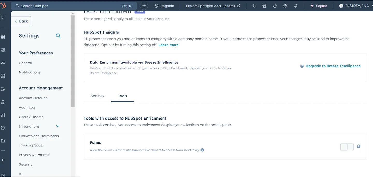Select the Tools tab
The image size is (373, 177).
pos(123,96)
